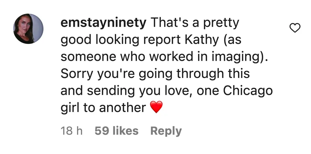View the 59 likes list

116,131
